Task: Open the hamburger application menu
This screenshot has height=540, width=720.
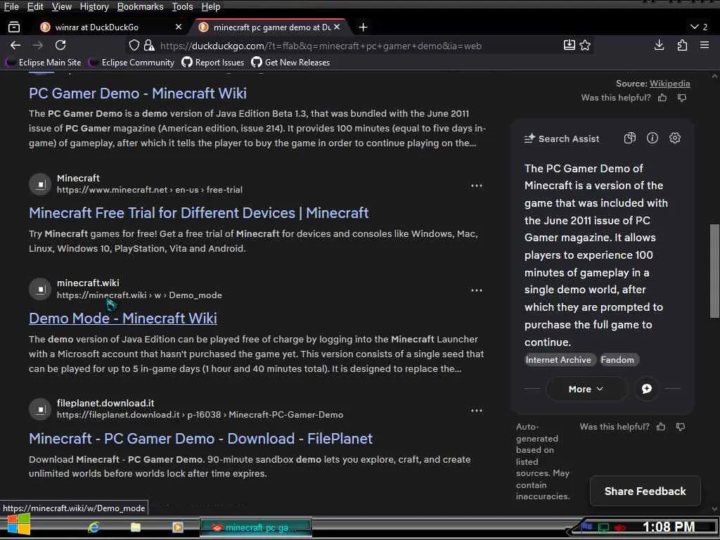Action: (x=705, y=45)
